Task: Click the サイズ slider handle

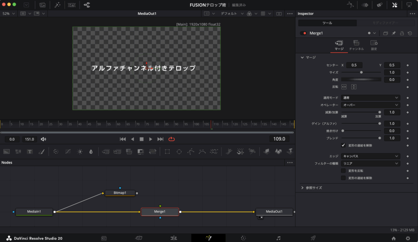Action: [361, 72]
